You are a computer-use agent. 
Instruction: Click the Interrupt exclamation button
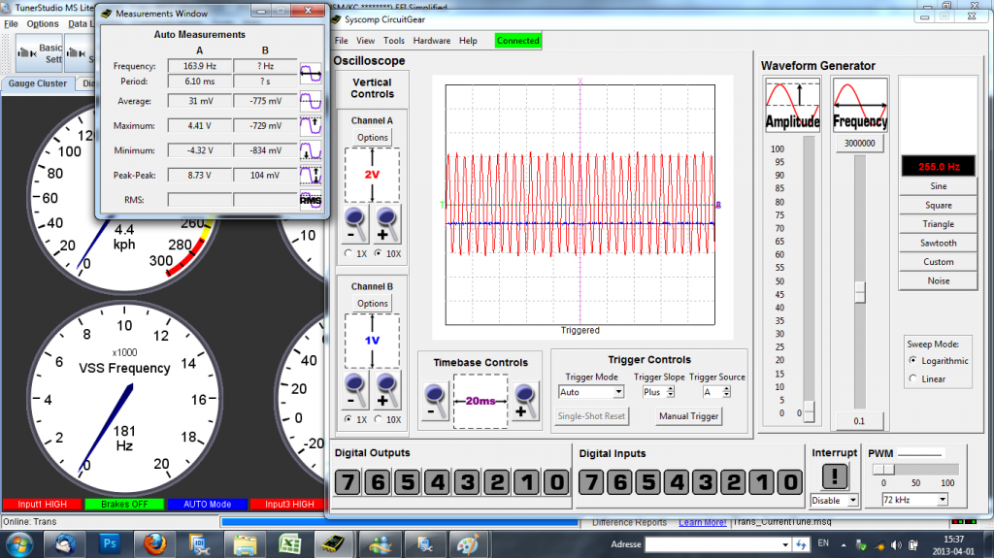(x=834, y=476)
